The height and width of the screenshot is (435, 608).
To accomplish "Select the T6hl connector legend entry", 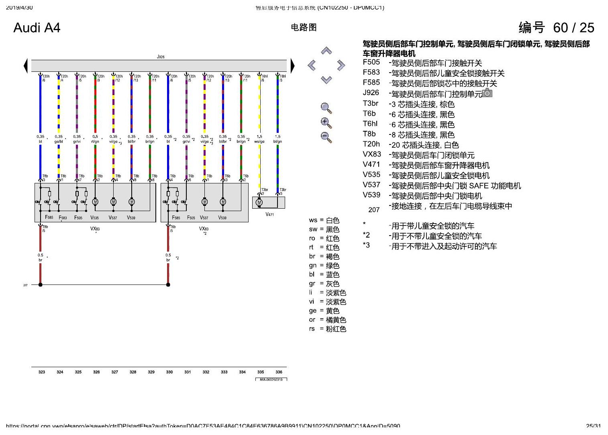I will 409,124.
